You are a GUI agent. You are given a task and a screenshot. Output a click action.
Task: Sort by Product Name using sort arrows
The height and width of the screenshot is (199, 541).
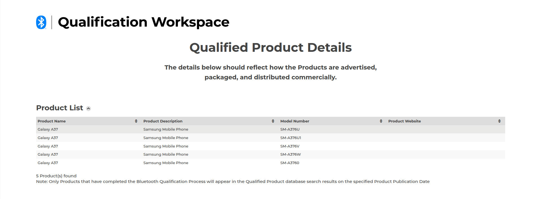point(136,121)
